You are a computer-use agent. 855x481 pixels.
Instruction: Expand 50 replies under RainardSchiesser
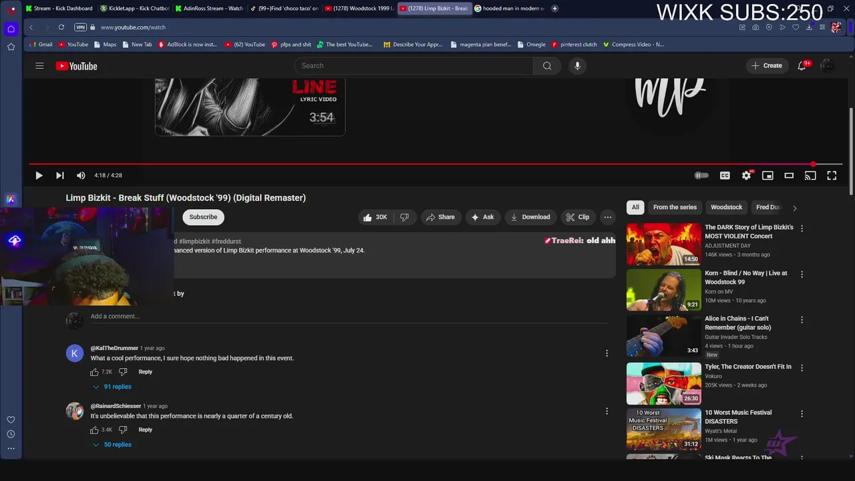tap(112, 445)
